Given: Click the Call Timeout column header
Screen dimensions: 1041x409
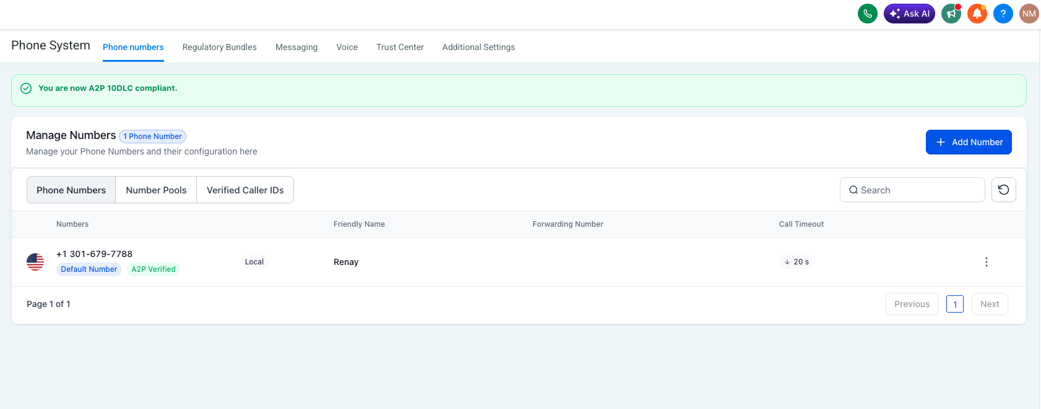Looking at the screenshot, I should [x=801, y=224].
